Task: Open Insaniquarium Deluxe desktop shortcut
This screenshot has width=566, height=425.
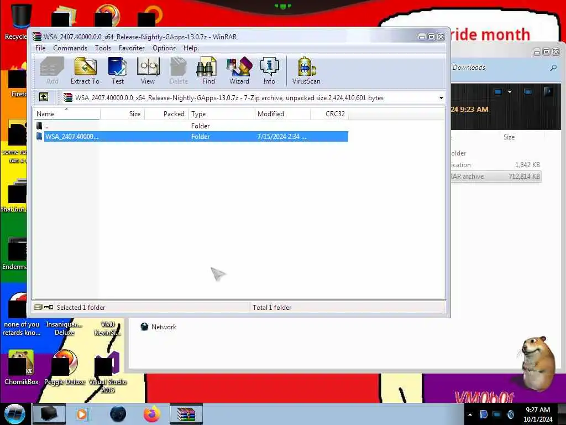Action: point(64,328)
